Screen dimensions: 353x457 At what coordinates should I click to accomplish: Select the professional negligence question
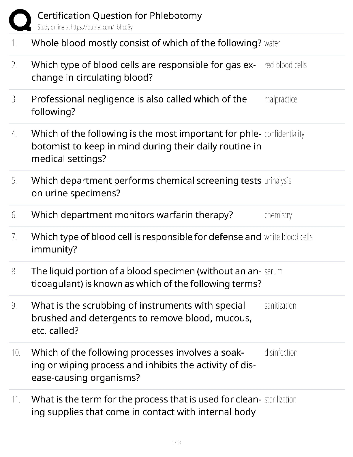pos(139,105)
